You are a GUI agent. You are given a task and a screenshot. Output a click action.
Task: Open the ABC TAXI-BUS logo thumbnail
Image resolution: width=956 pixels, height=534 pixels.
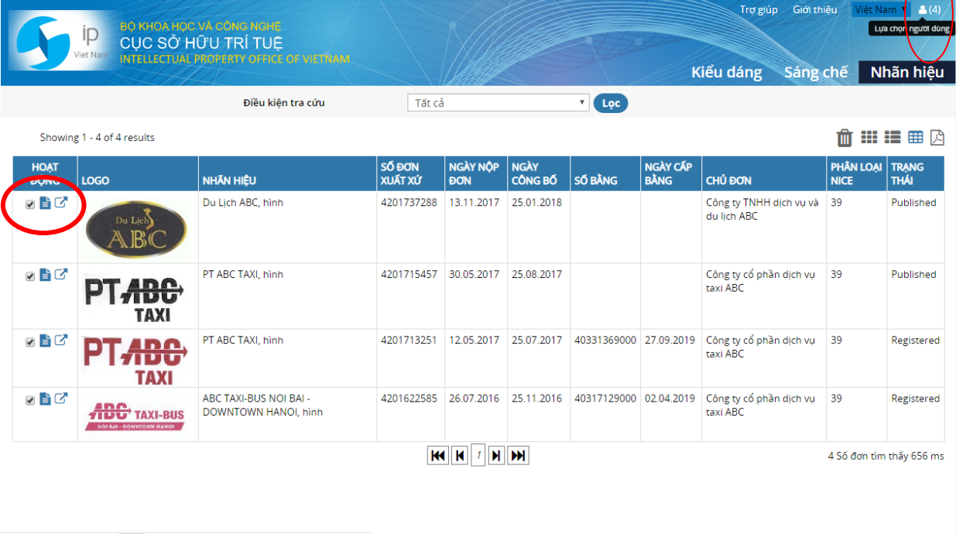click(135, 416)
